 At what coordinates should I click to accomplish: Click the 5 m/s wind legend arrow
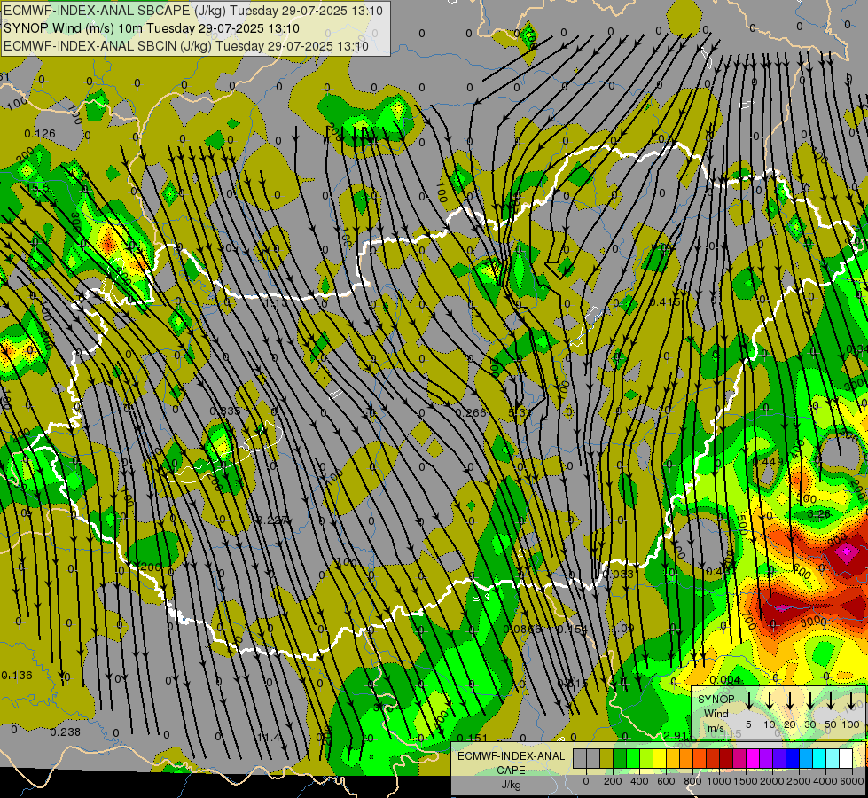pyautogui.click(x=749, y=700)
